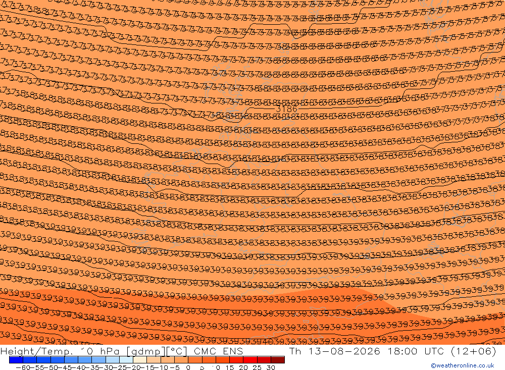Viewport: 505px width, 370px height.
Task: Click the 'Th 13-08-2026' date text
Action: (335, 351)
